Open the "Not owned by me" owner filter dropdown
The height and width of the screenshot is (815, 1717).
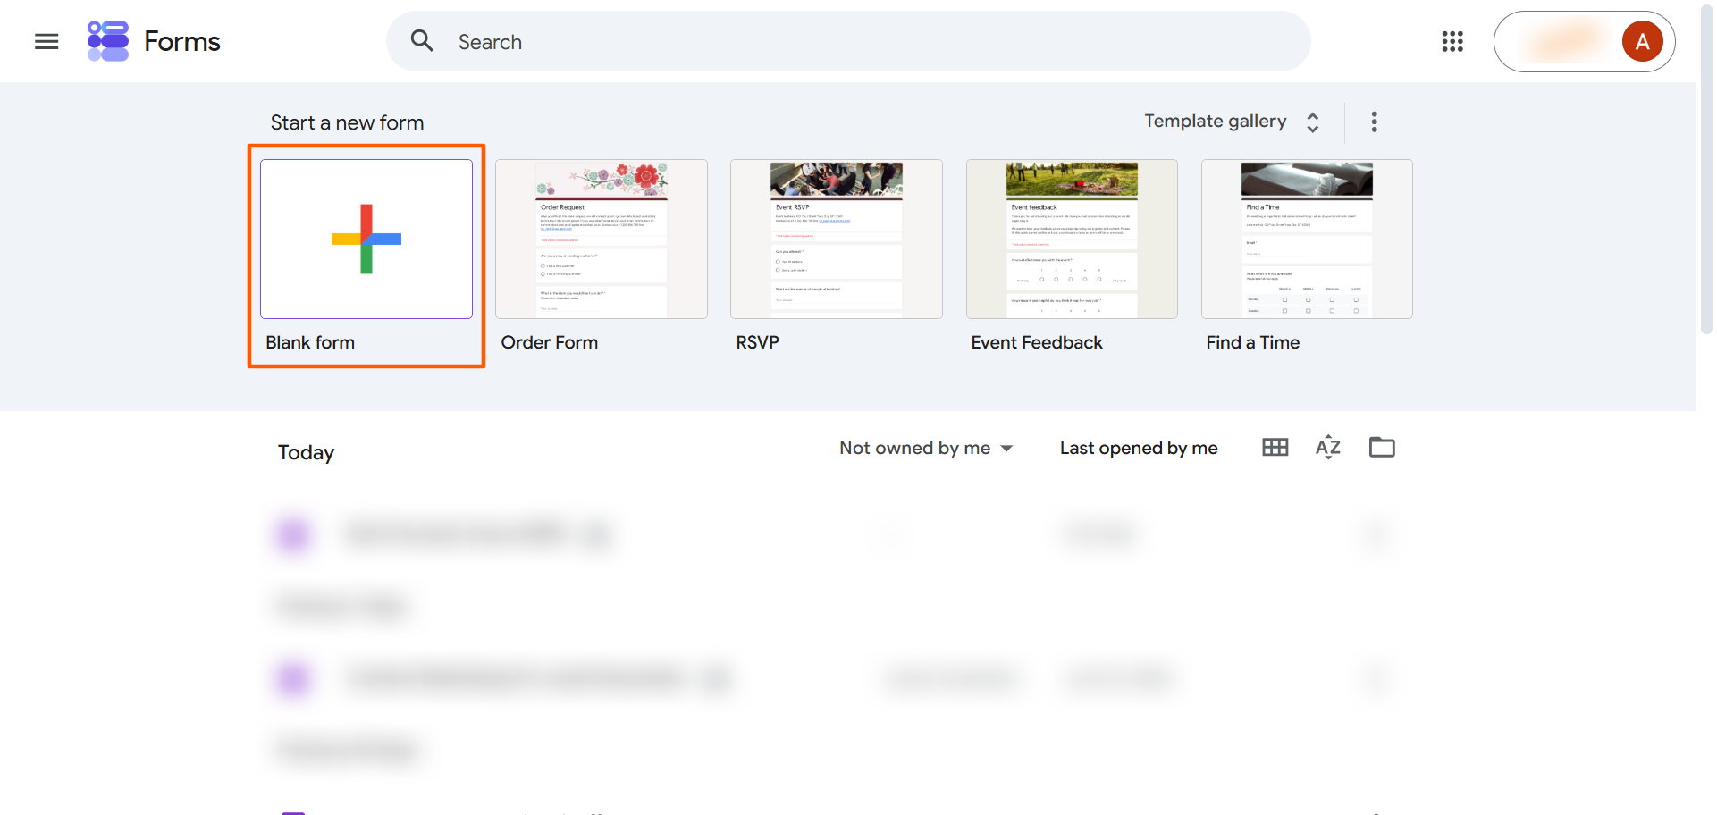(x=926, y=448)
